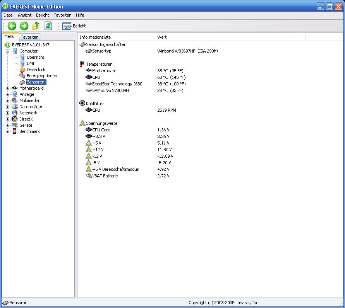The height and width of the screenshot is (308, 345).
Task: Select the 2519 RPM fan value
Action: pos(166,110)
